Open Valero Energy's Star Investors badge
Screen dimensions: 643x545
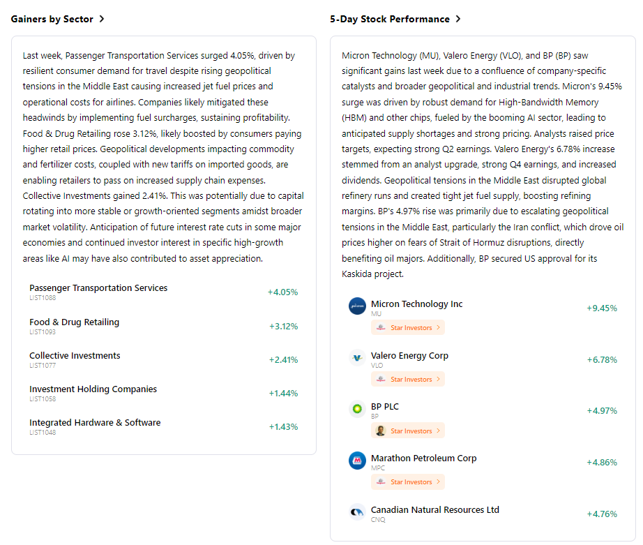pyautogui.click(x=408, y=379)
